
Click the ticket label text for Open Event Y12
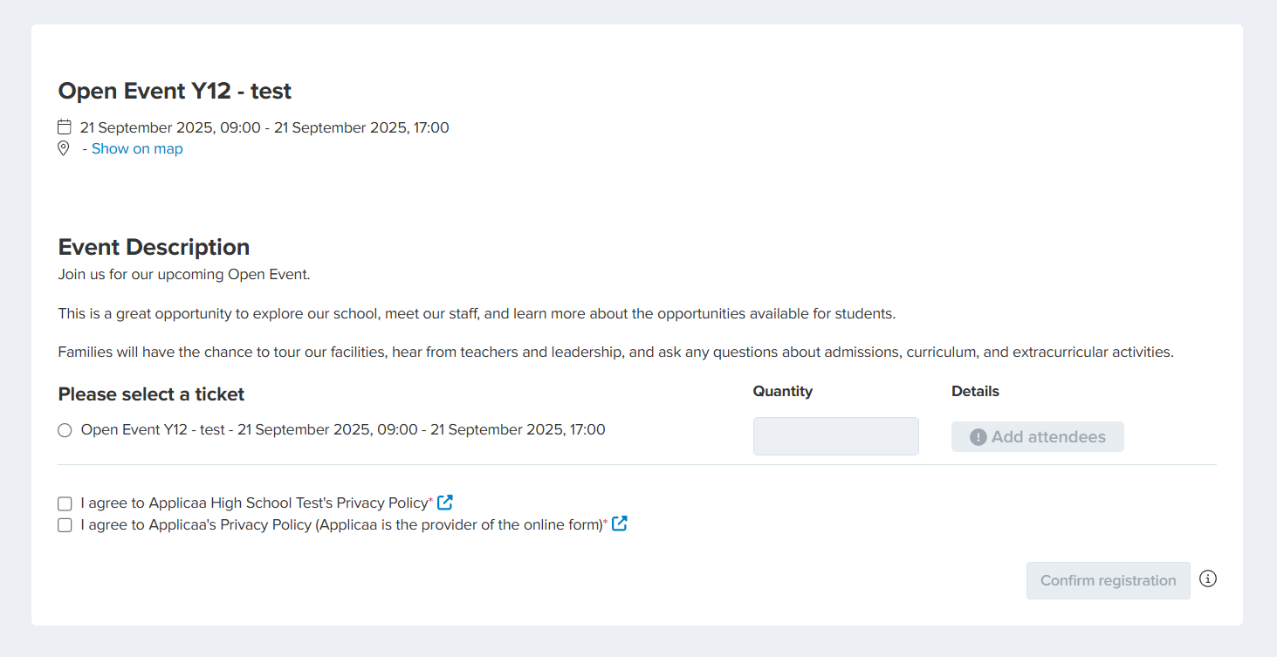[343, 429]
